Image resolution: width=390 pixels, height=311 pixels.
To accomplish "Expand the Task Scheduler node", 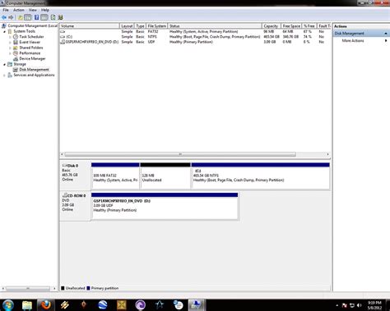I will click(x=10, y=37).
